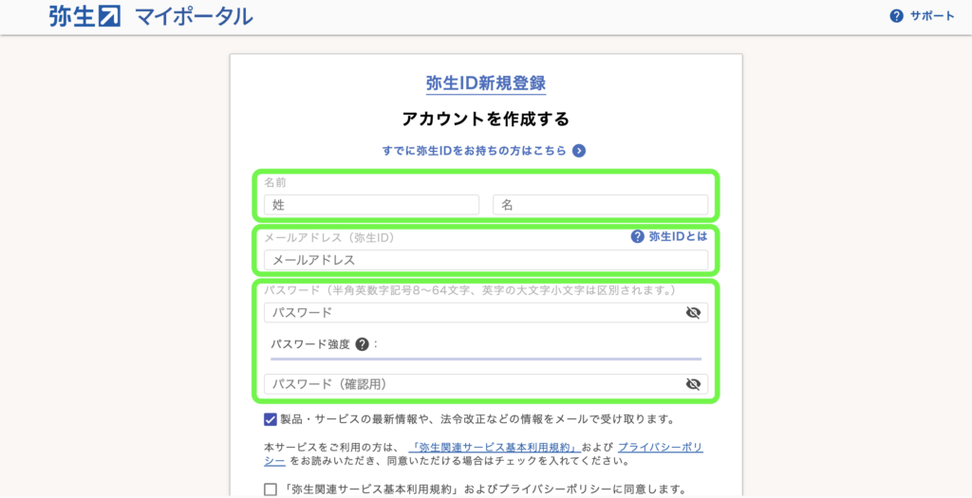Click the パスワード強度 help question icon
972x498 pixels.
click(362, 344)
